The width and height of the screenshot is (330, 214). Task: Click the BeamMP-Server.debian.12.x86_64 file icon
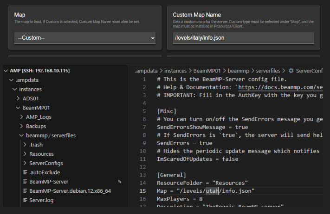(x=25, y=191)
